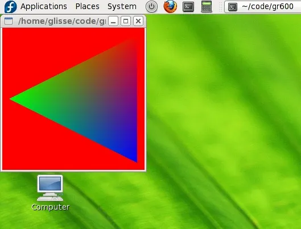
Task: Launch the Calculator from the panel
Action: (207, 6)
